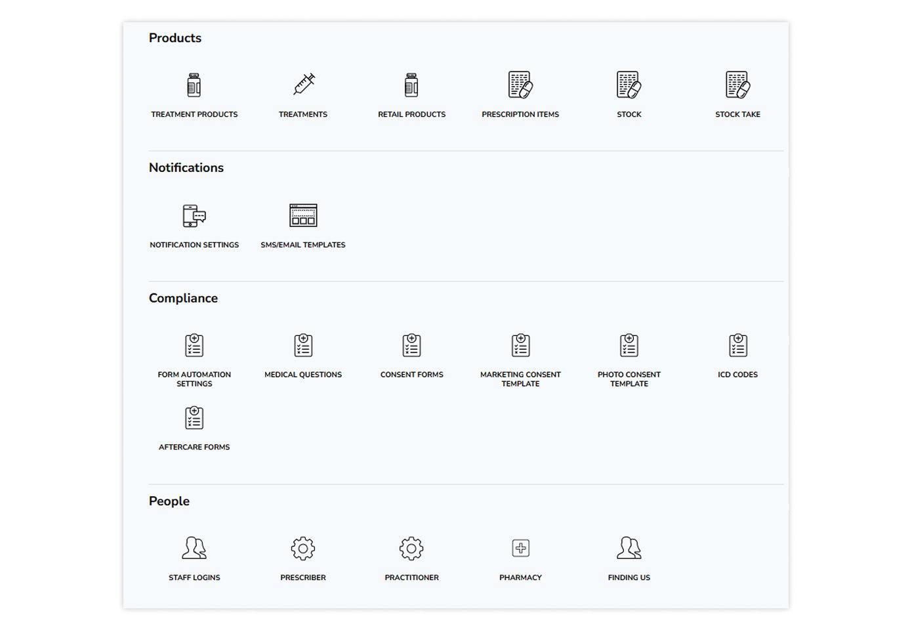
Task: Open the Photo Consent Template icon
Action: (x=629, y=345)
